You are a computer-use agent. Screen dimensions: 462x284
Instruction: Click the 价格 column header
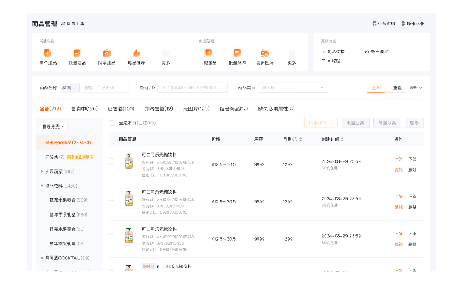216,139
